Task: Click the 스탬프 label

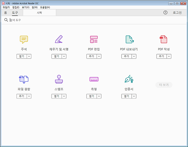Action: pos(59,89)
